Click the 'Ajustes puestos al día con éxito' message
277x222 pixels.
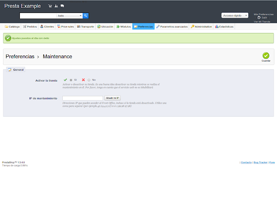point(31,38)
